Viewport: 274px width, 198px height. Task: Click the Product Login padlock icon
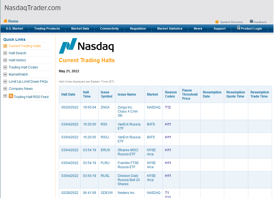tap(238, 28)
